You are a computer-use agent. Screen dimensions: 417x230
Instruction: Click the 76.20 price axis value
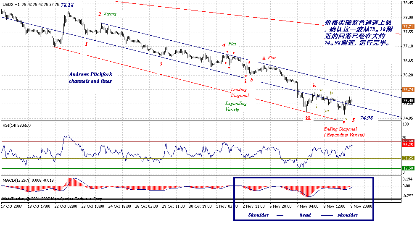[408, 75]
